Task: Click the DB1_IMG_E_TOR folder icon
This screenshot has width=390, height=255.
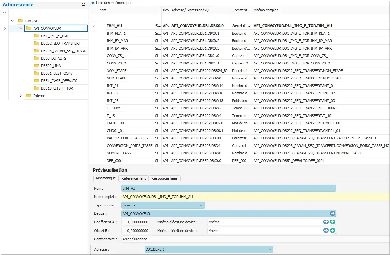Action: [37, 36]
